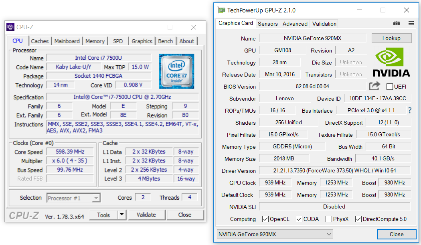Open the Processor #1 selection dropdown

(x=73, y=198)
